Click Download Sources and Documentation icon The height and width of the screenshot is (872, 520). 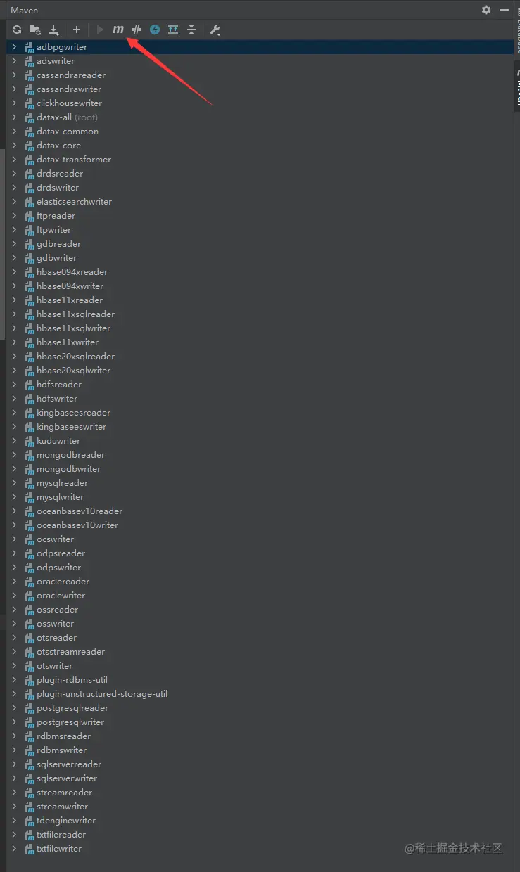54,30
